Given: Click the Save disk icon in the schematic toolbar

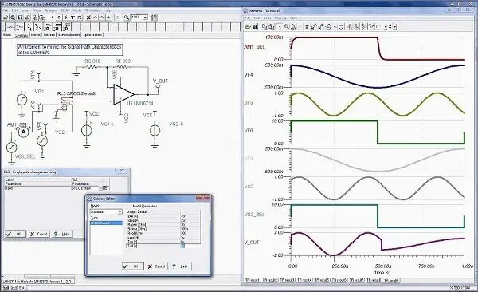Looking at the screenshot, I should pyautogui.click(x=20, y=18).
